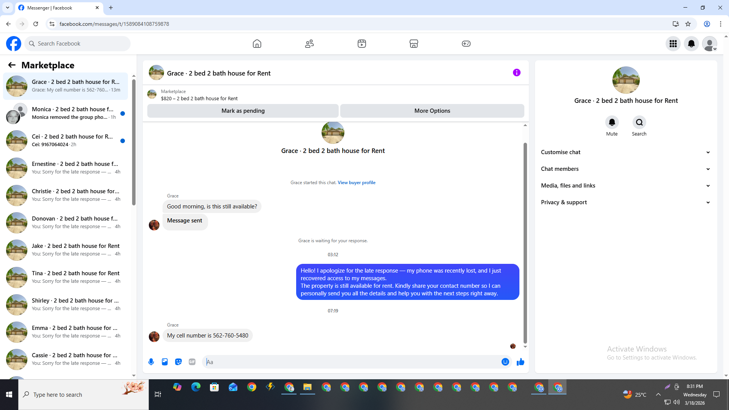Click Mark as pending button
The width and height of the screenshot is (729, 410).
[x=243, y=111]
